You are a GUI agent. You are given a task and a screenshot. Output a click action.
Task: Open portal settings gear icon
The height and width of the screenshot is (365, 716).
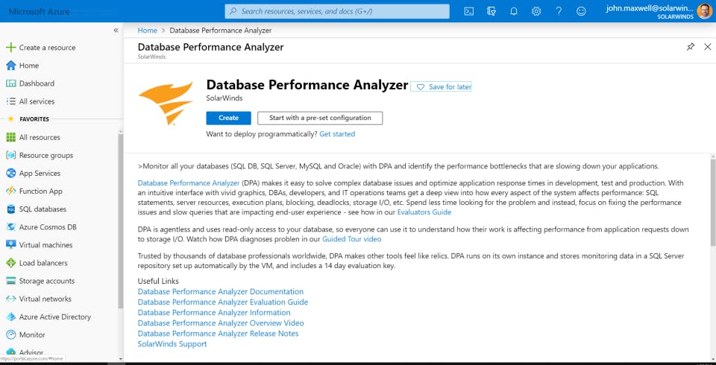click(x=536, y=11)
